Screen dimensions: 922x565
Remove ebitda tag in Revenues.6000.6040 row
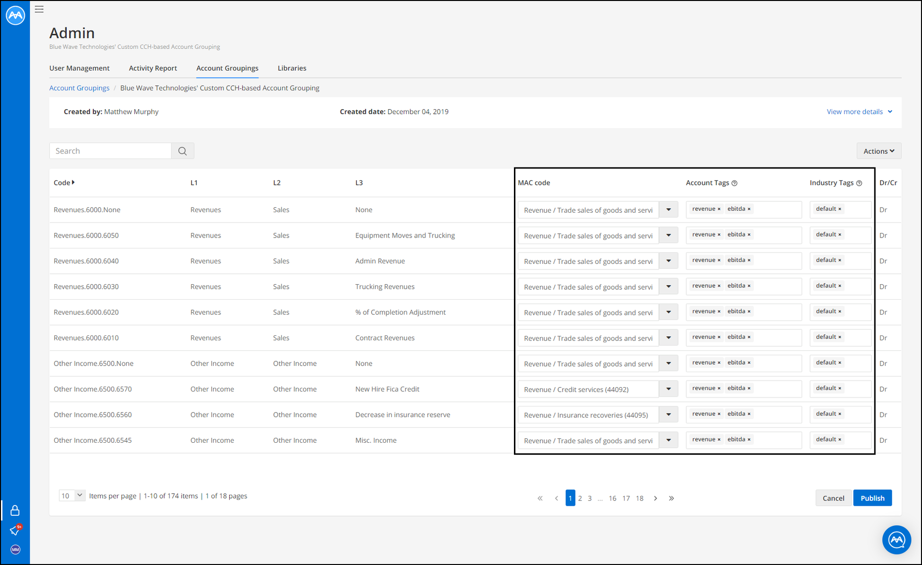click(749, 260)
